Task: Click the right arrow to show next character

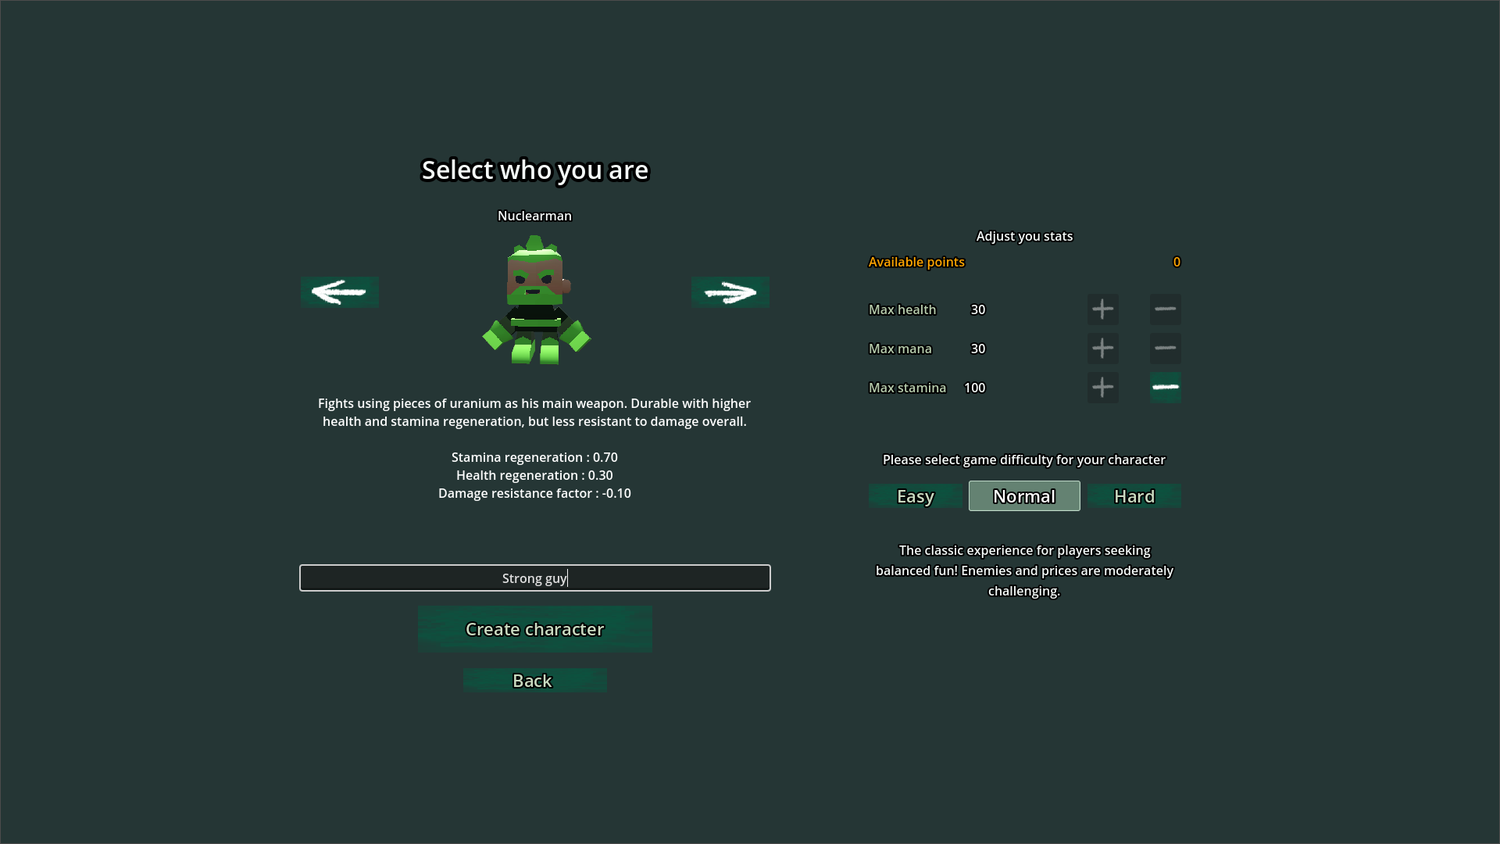Action: click(730, 291)
